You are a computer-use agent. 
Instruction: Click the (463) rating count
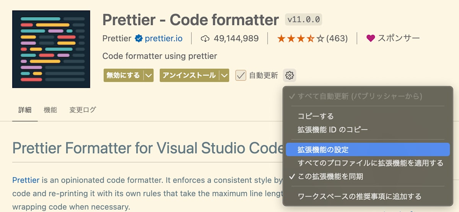pyautogui.click(x=337, y=39)
